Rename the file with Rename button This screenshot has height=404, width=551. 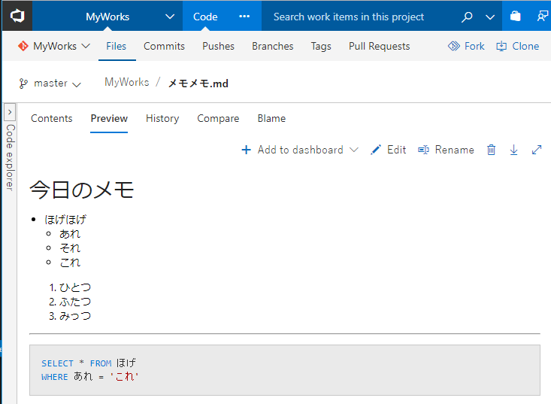coord(446,150)
